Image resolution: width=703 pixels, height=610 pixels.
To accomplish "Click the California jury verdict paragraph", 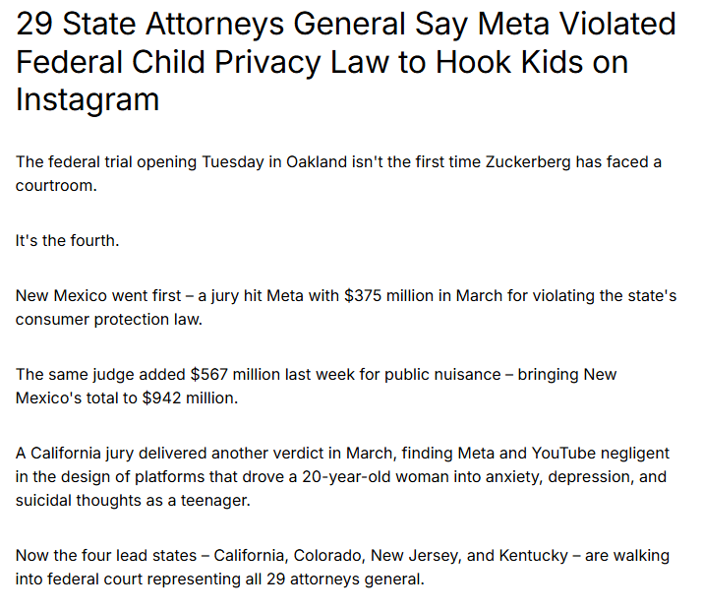I will 342,477.
